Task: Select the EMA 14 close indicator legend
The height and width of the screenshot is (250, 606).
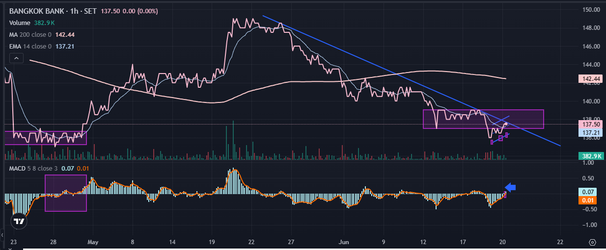Action: pyautogui.click(x=30, y=46)
